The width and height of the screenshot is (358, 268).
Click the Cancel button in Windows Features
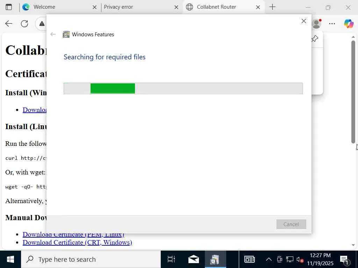tap(291, 224)
